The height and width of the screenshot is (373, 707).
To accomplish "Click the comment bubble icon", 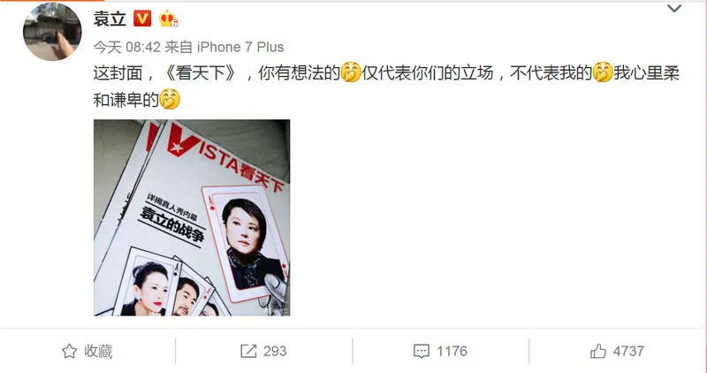I will [x=422, y=352].
